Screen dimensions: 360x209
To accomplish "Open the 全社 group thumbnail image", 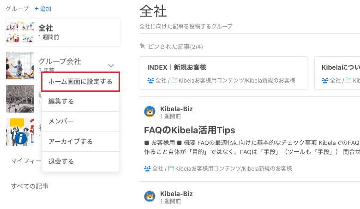I will pyautogui.click(x=20, y=32).
